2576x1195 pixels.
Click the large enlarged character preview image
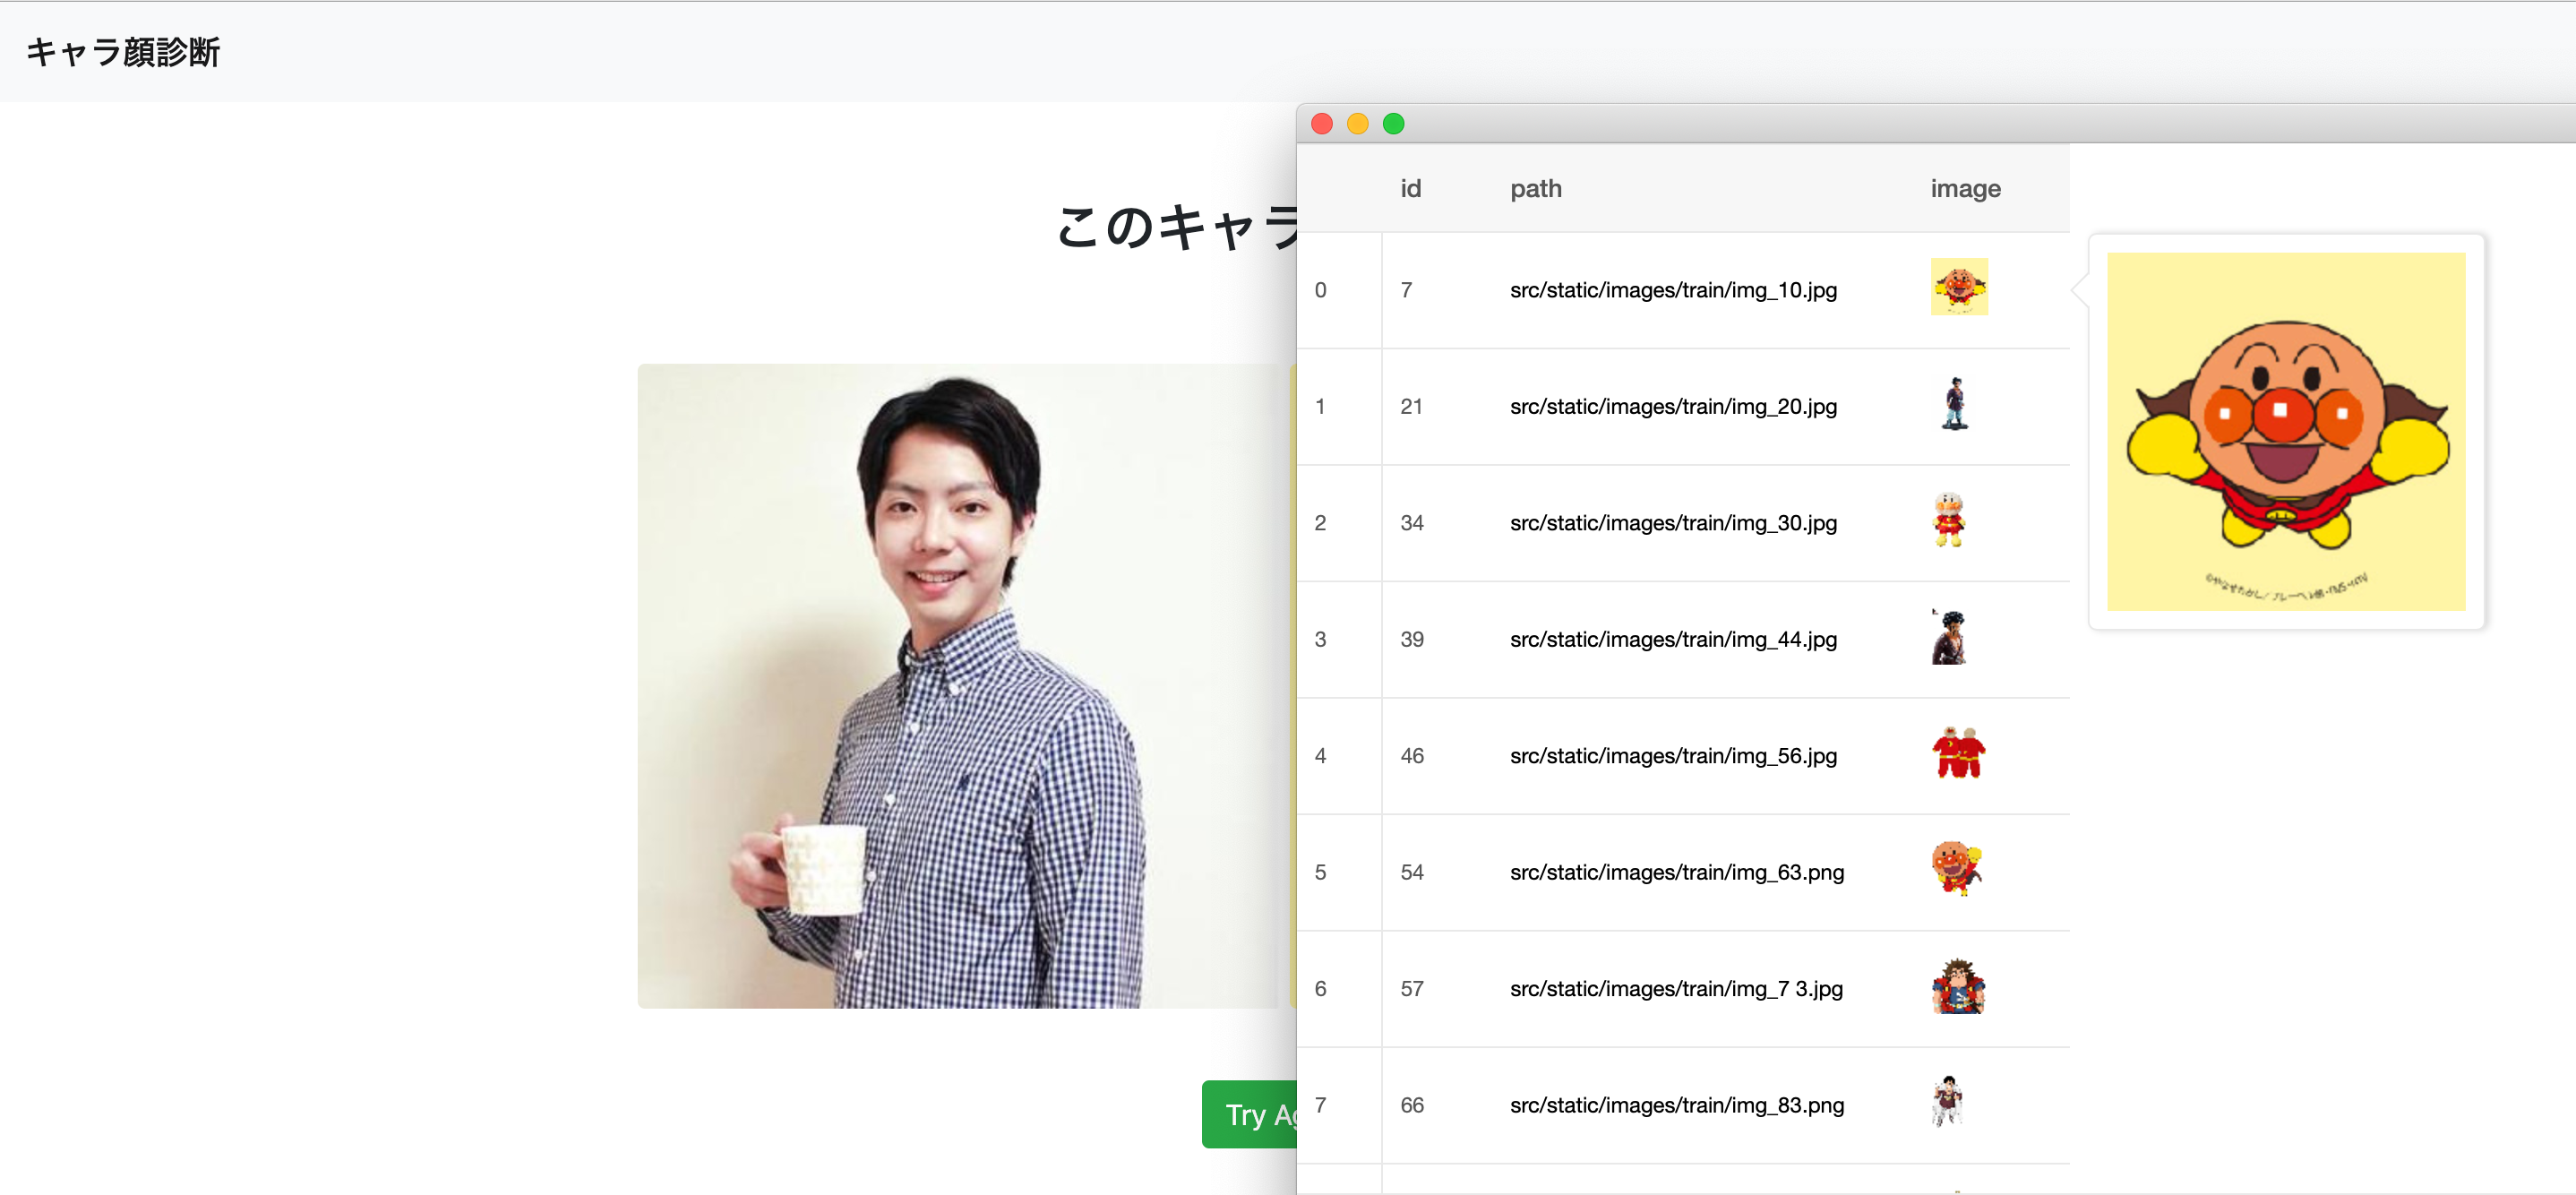(x=2286, y=432)
